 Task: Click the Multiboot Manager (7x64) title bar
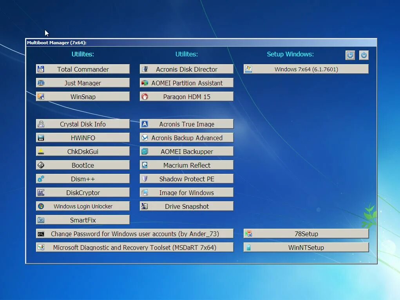(x=201, y=43)
